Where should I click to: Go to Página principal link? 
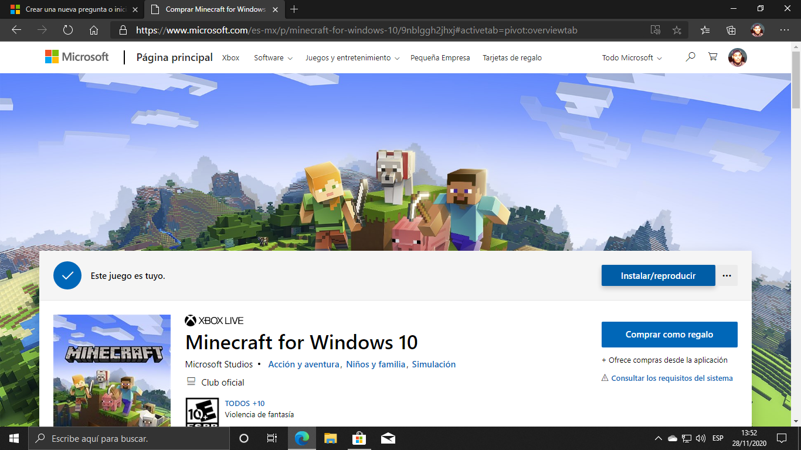[x=175, y=57]
